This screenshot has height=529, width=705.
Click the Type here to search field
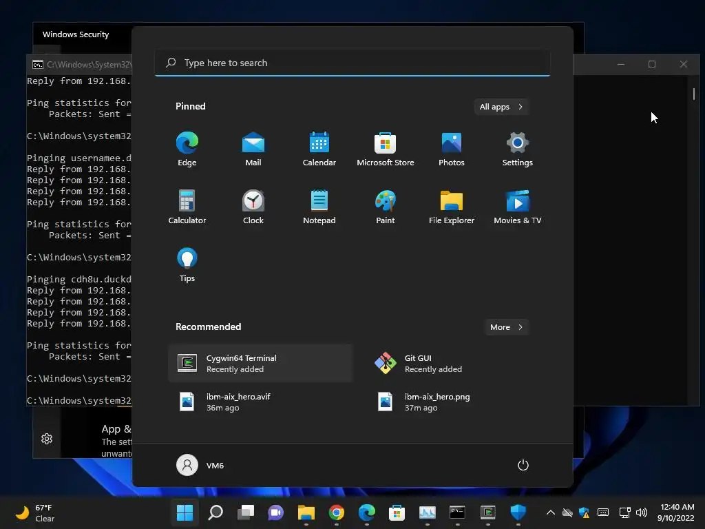(352, 63)
